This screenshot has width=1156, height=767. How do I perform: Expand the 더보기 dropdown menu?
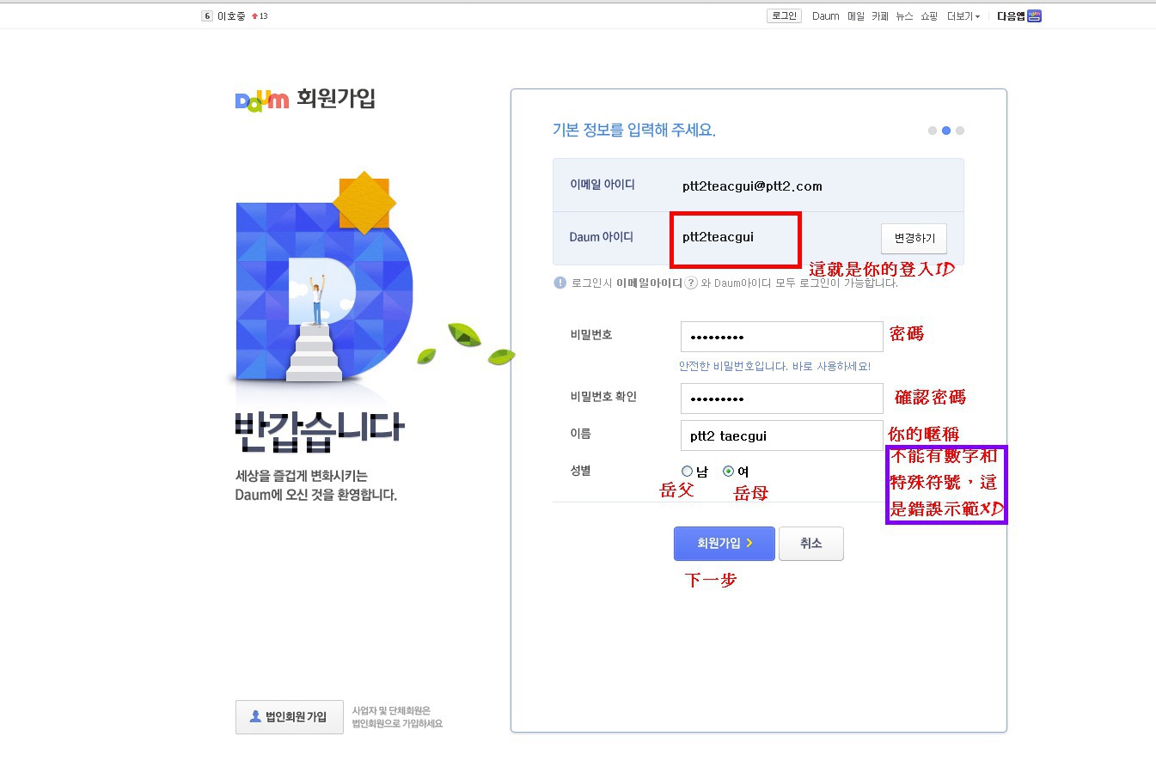[x=963, y=16]
